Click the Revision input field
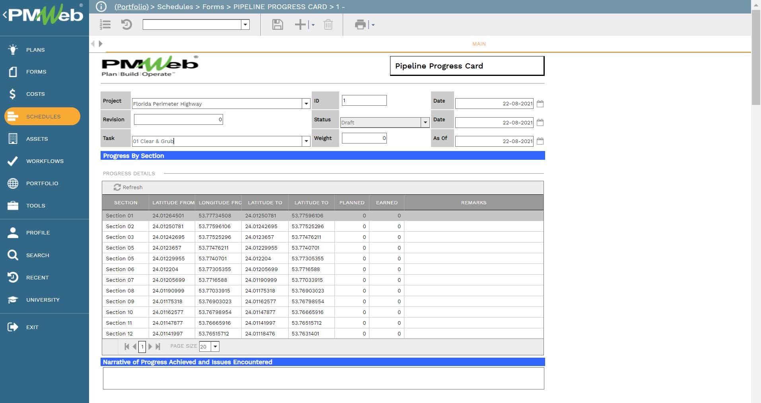Viewport: 761px width, 403px height. (x=179, y=119)
